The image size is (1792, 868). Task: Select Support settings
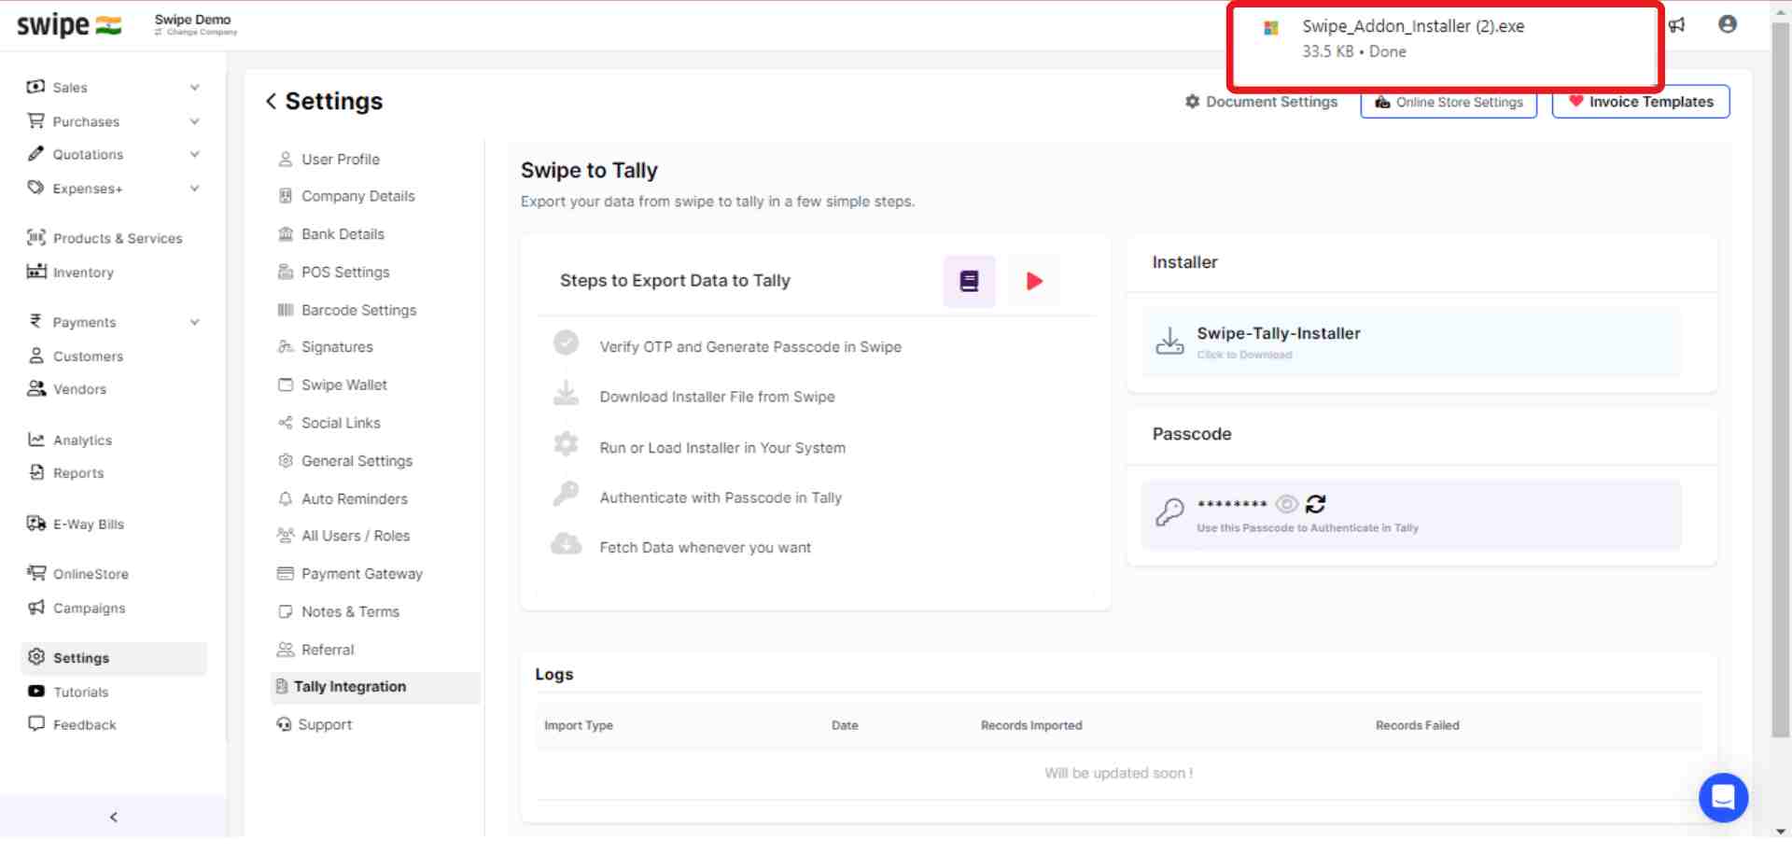click(315, 725)
